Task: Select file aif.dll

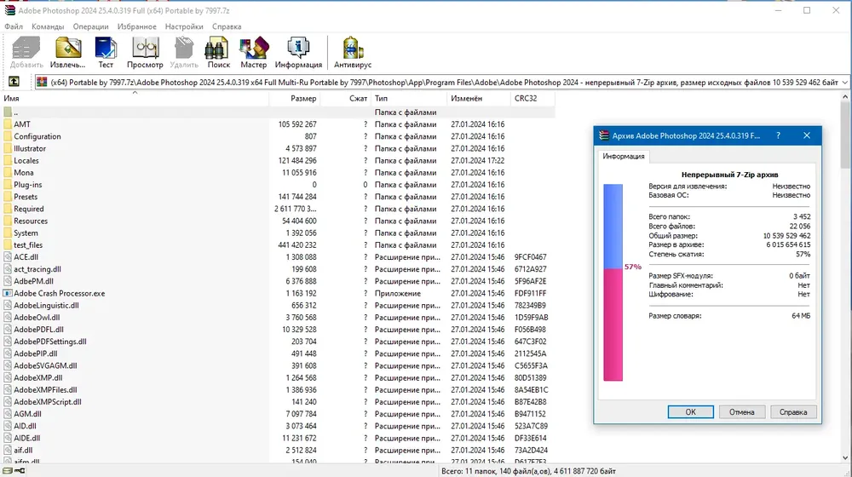Action: click(x=277, y=450)
